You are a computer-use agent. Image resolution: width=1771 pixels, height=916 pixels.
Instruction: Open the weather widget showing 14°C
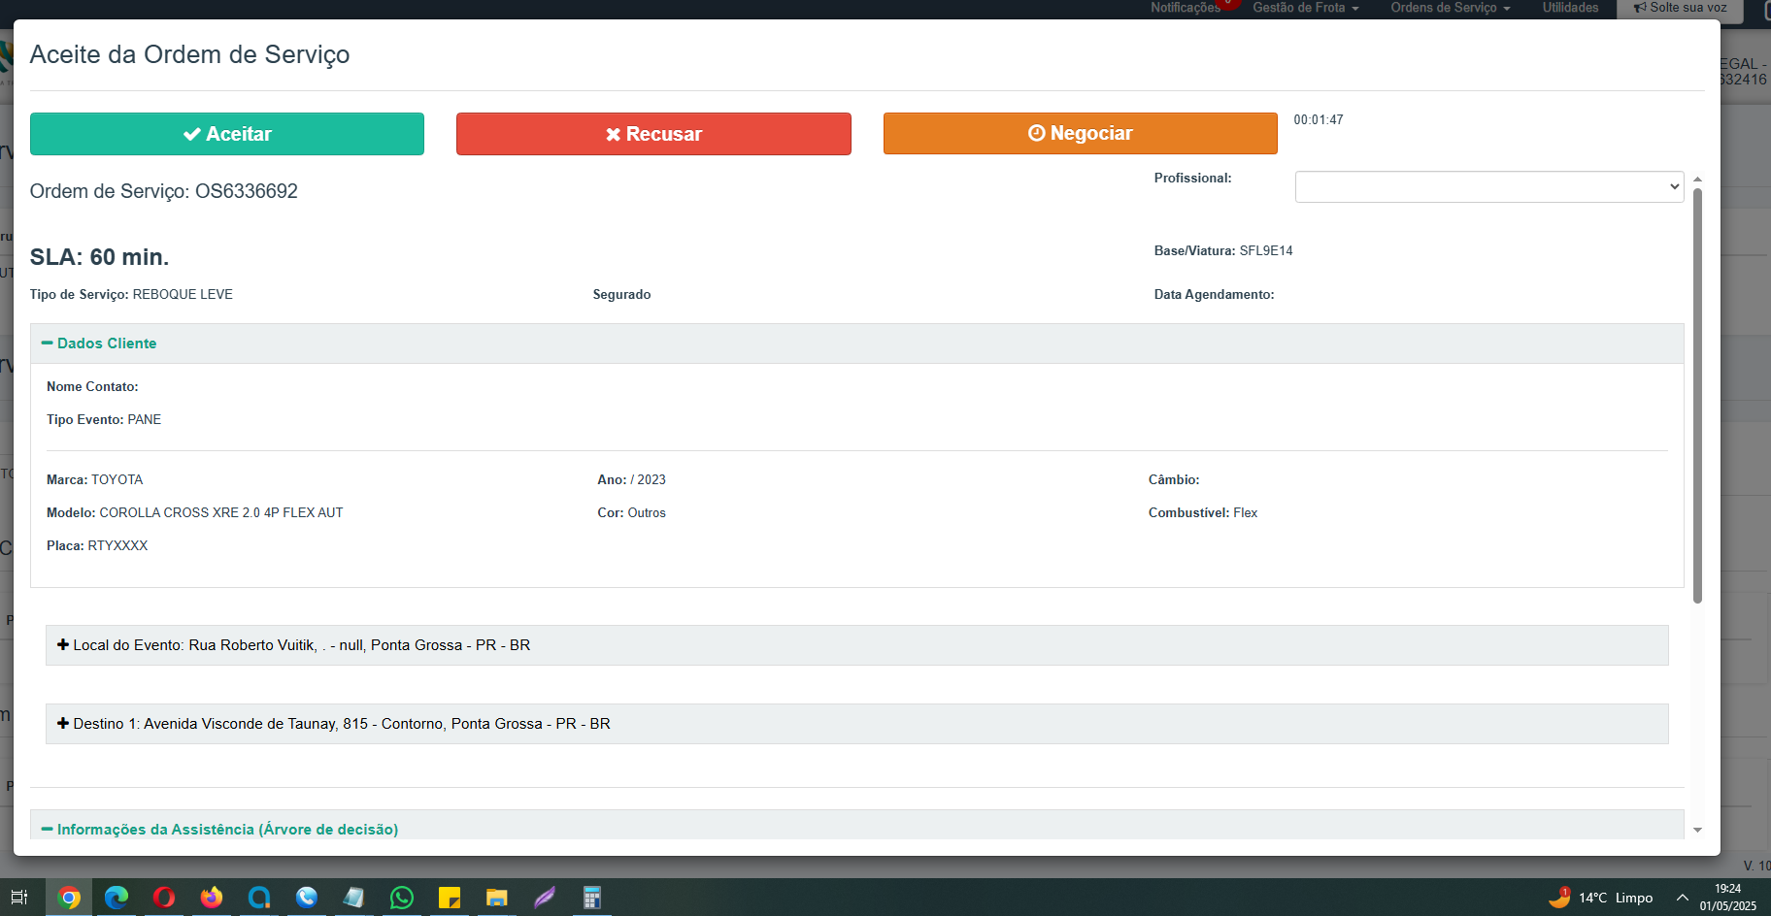coord(1601,898)
